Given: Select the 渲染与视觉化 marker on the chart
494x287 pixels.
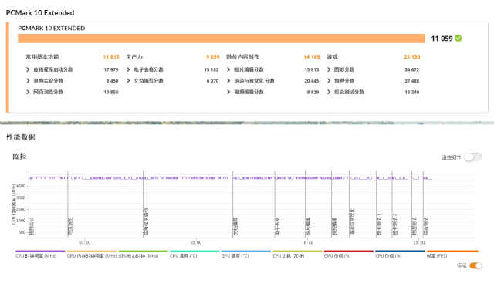Looking at the screenshot, I should click(x=352, y=221).
